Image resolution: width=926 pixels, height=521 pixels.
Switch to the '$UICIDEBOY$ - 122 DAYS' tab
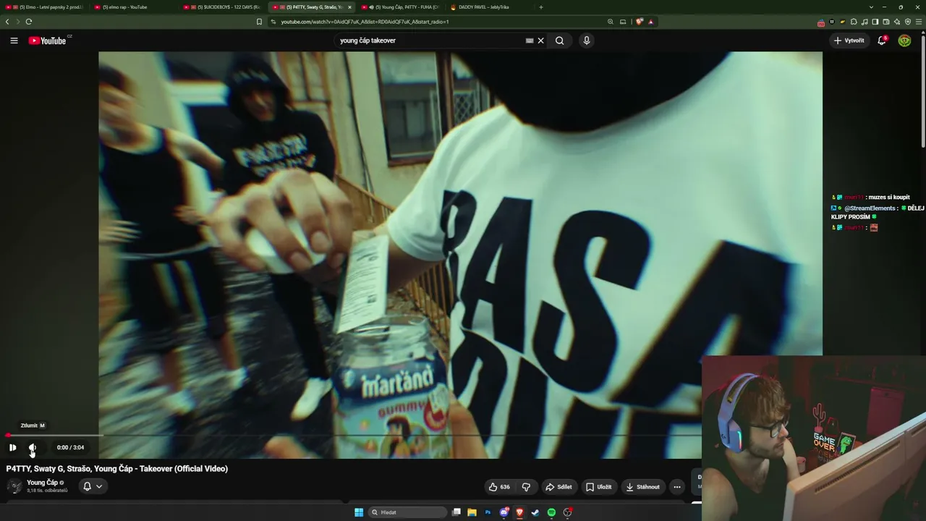222,7
